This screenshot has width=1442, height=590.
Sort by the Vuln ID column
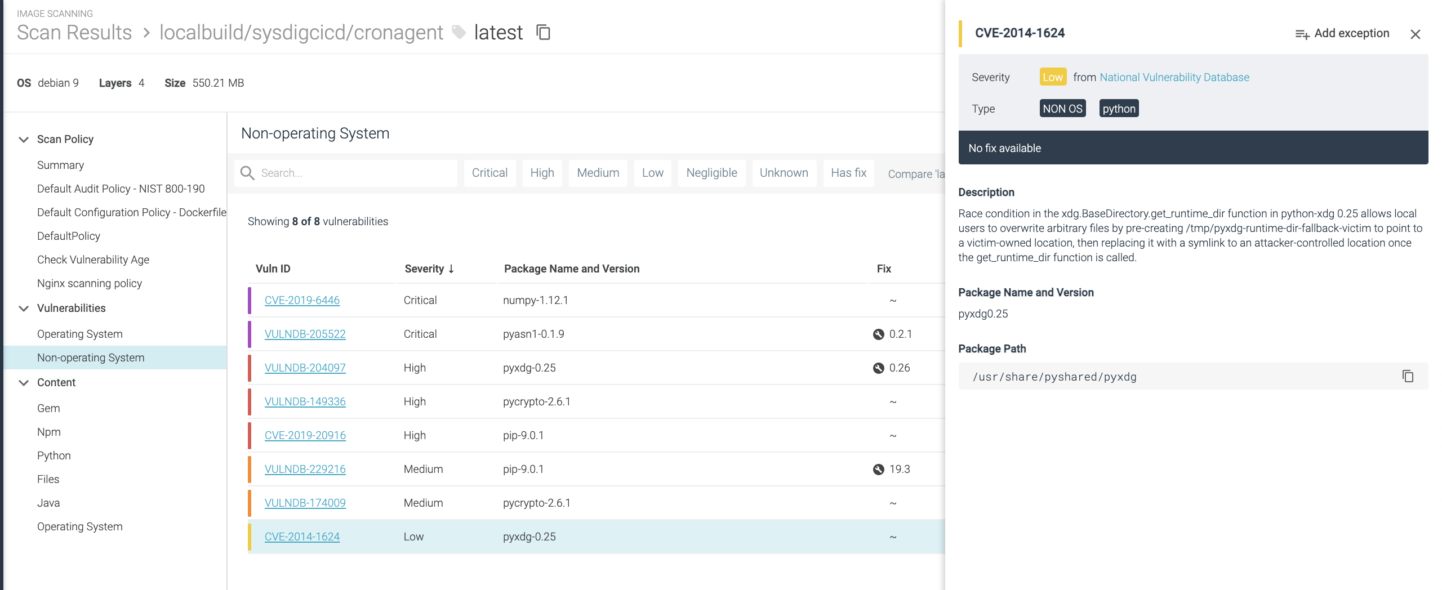point(273,269)
